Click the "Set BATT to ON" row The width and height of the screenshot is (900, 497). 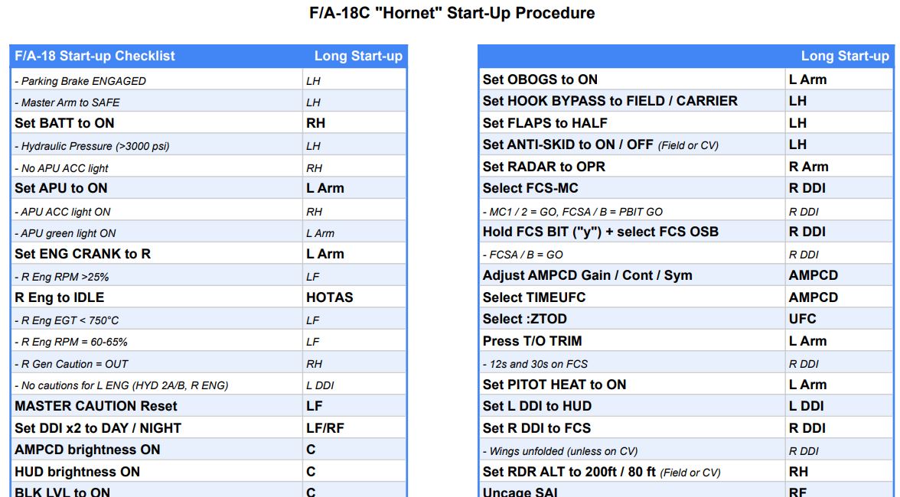[x=64, y=123]
